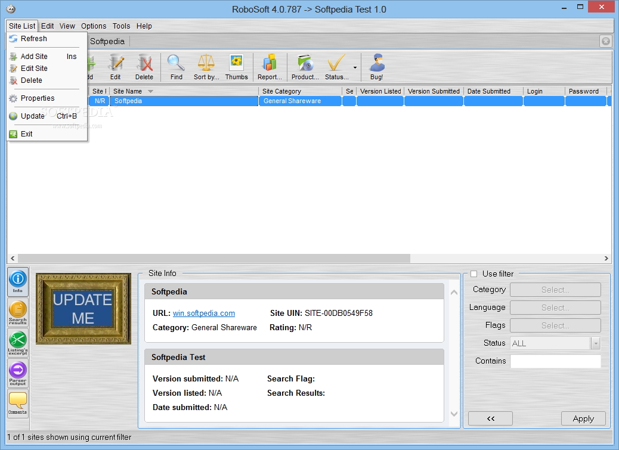The image size is (619, 450).
Task: Choose Delete in Site List menu
Action: [x=47, y=80]
